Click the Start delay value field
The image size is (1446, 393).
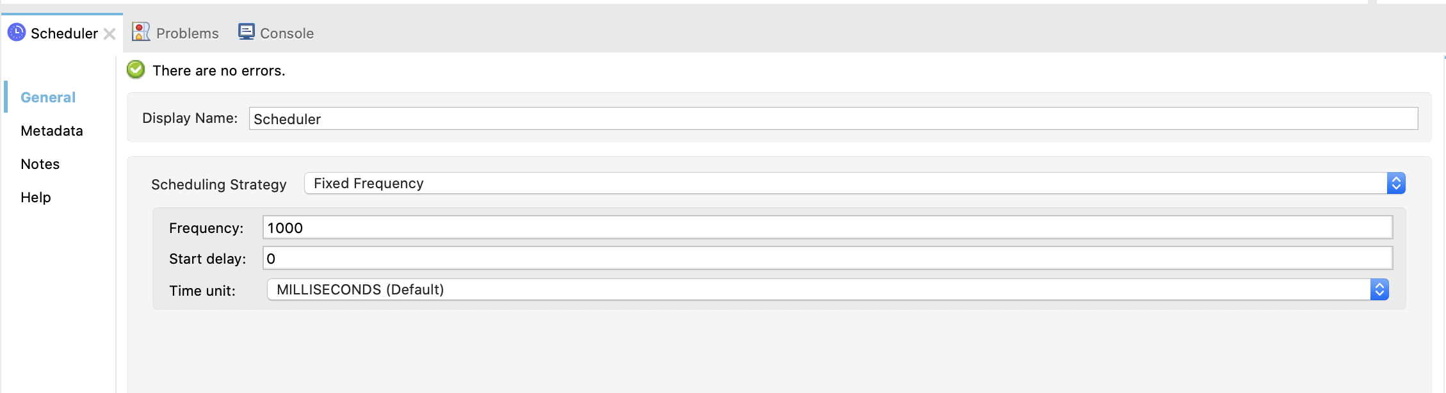click(x=768, y=258)
